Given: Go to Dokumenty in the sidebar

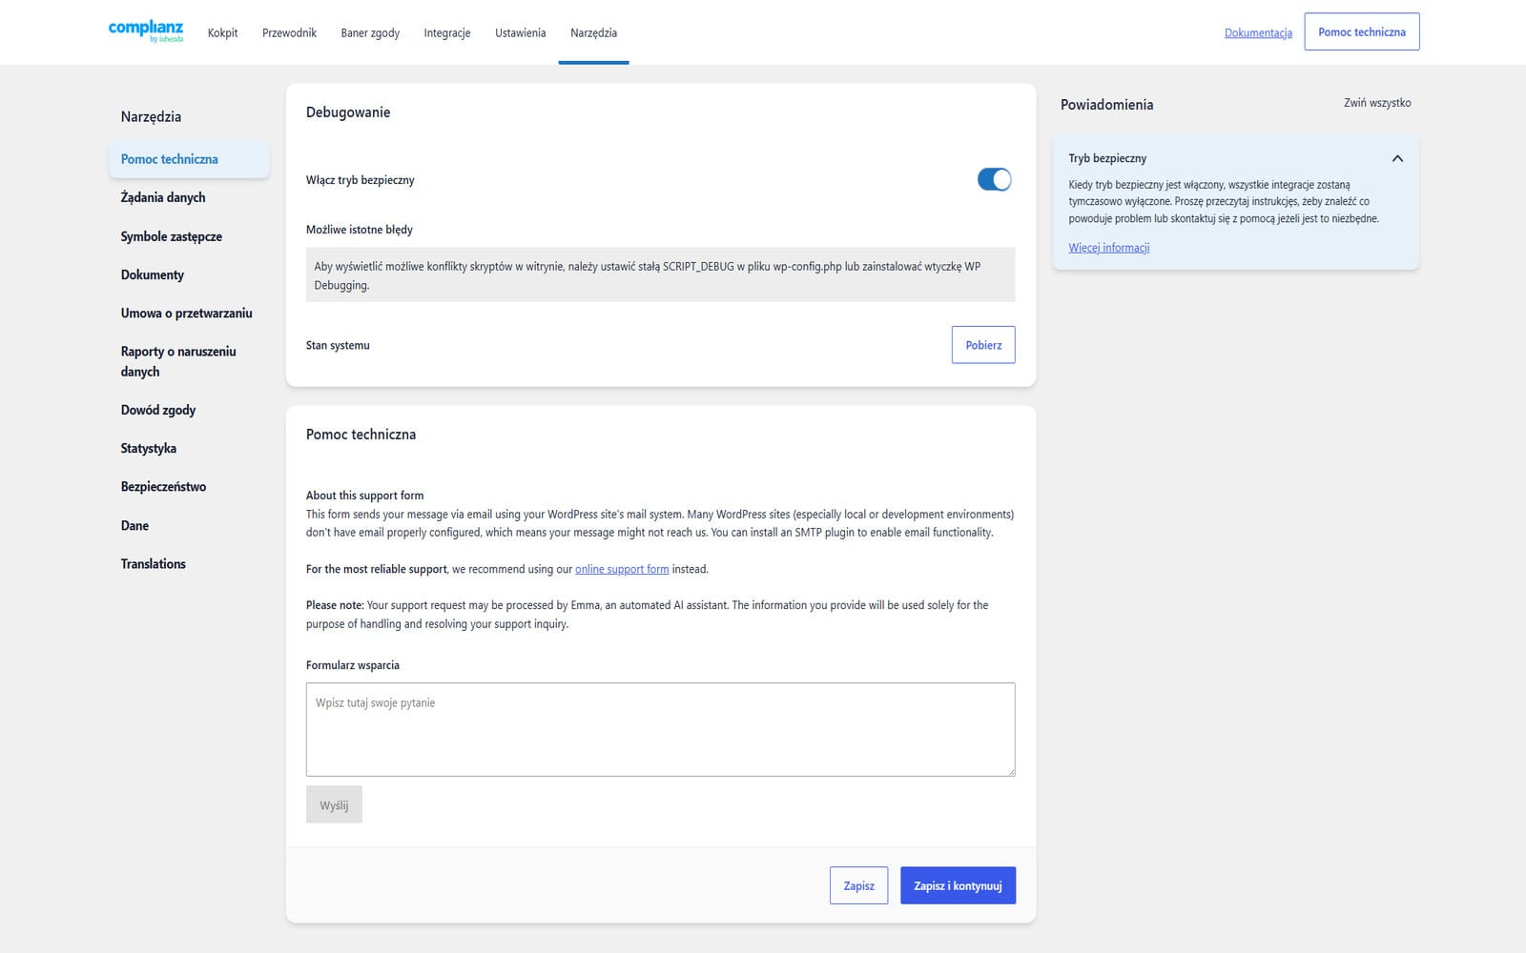Looking at the screenshot, I should click(x=152, y=274).
